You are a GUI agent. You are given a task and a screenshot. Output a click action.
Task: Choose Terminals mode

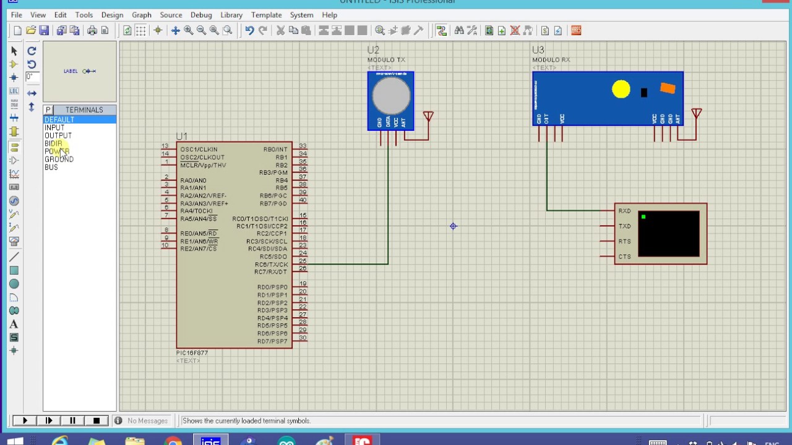(x=14, y=147)
